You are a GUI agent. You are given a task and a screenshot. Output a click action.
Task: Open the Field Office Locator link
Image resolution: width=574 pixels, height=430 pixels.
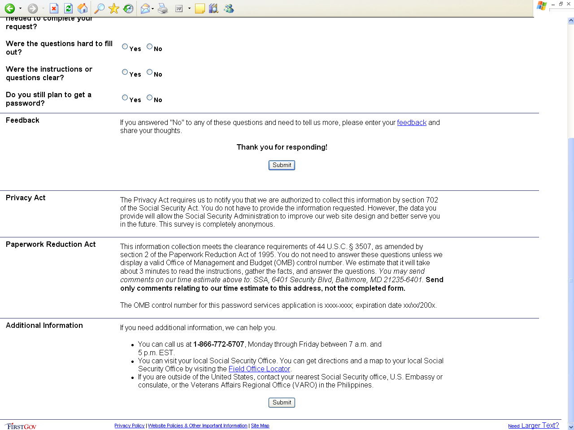(259, 369)
